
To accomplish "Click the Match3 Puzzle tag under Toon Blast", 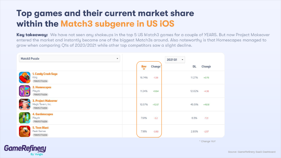I will pyautogui.click(x=40, y=135).
